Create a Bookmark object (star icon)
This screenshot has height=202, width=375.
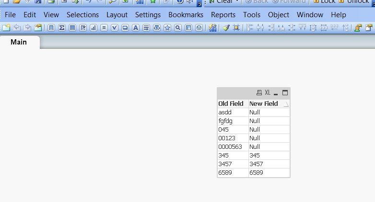167,28
